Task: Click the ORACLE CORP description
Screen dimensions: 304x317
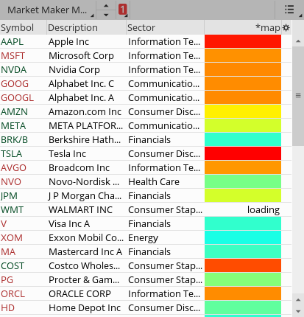Action: [79, 294]
